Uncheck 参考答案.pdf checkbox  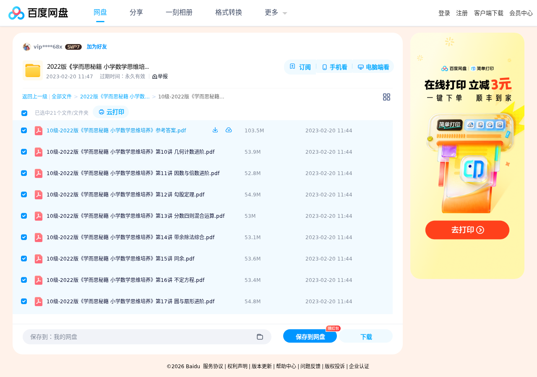24,130
